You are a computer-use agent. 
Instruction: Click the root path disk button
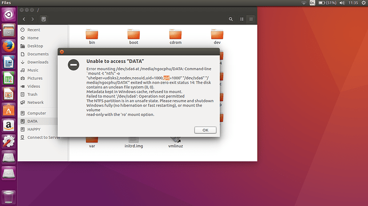click(x=44, y=19)
